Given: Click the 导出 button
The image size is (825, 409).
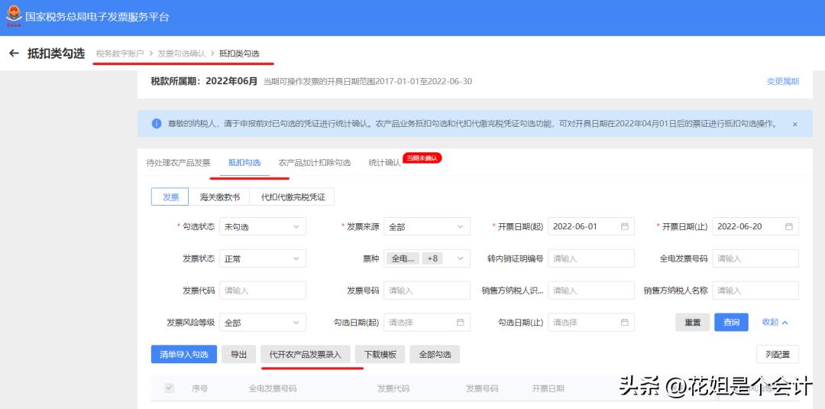Looking at the screenshot, I should point(238,354).
